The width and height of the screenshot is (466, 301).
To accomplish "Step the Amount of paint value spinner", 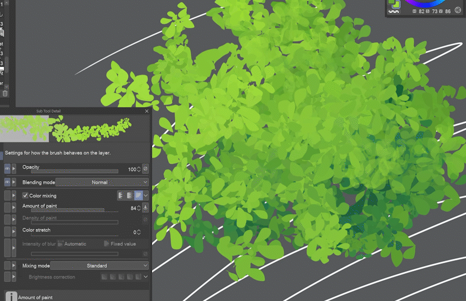I will (x=139, y=208).
